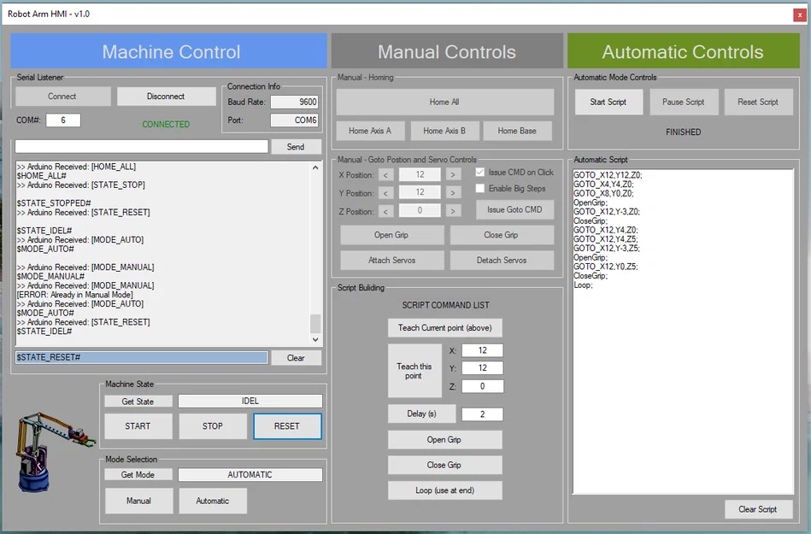Add Delay (s) command
The height and width of the screenshot is (534, 811).
click(x=421, y=414)
